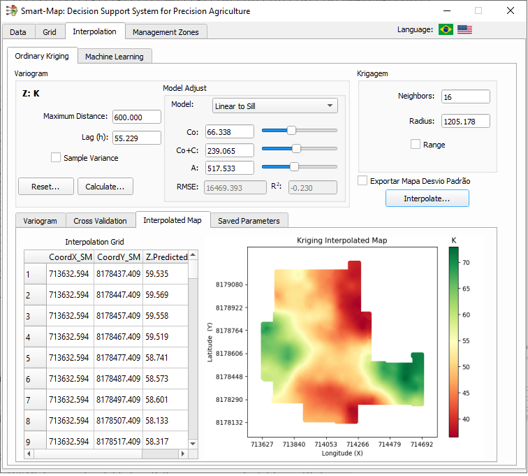Click the kriging interpolated map image
Viewport: 528px width, 476px height.
click(342, 342)
